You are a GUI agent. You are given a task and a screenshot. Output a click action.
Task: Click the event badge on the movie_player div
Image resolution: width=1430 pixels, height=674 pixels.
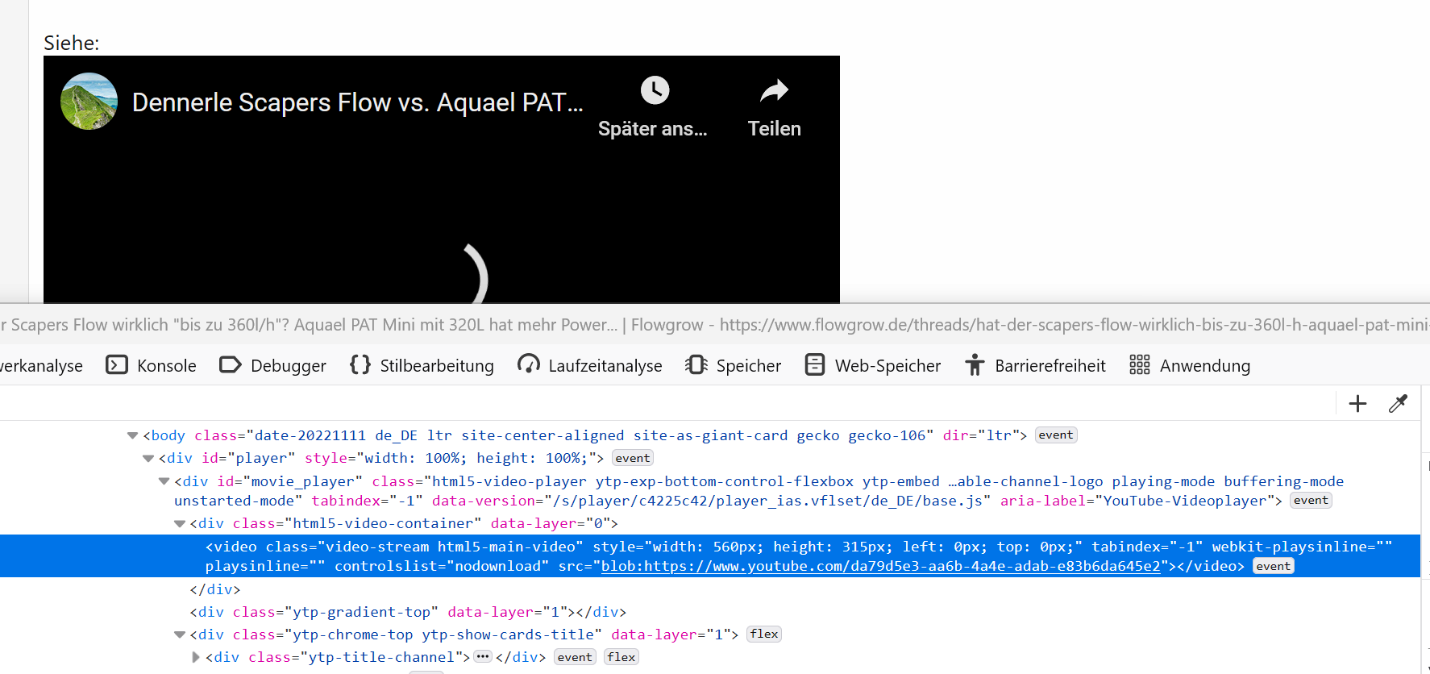click(1312, 500)
